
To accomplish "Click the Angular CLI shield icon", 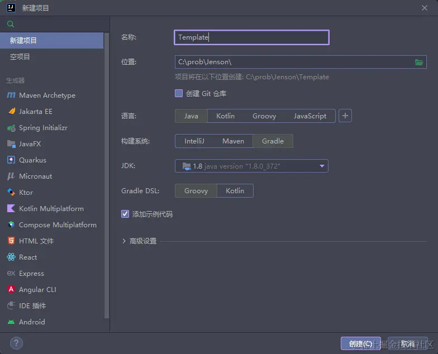I will pos(11,289).
